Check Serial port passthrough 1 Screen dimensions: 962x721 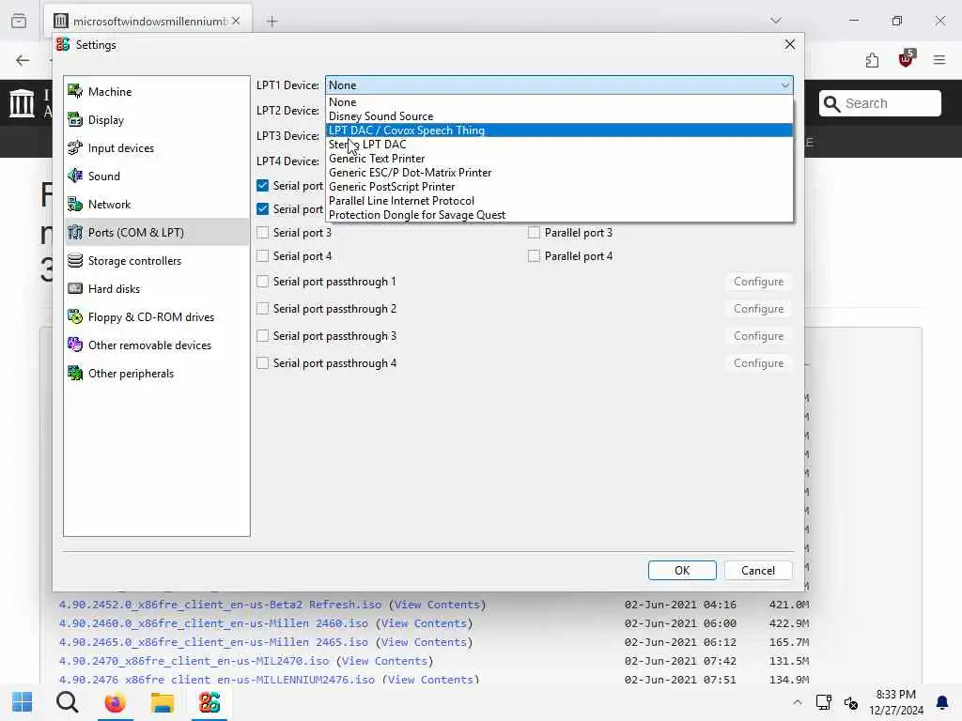coord(263,282)
